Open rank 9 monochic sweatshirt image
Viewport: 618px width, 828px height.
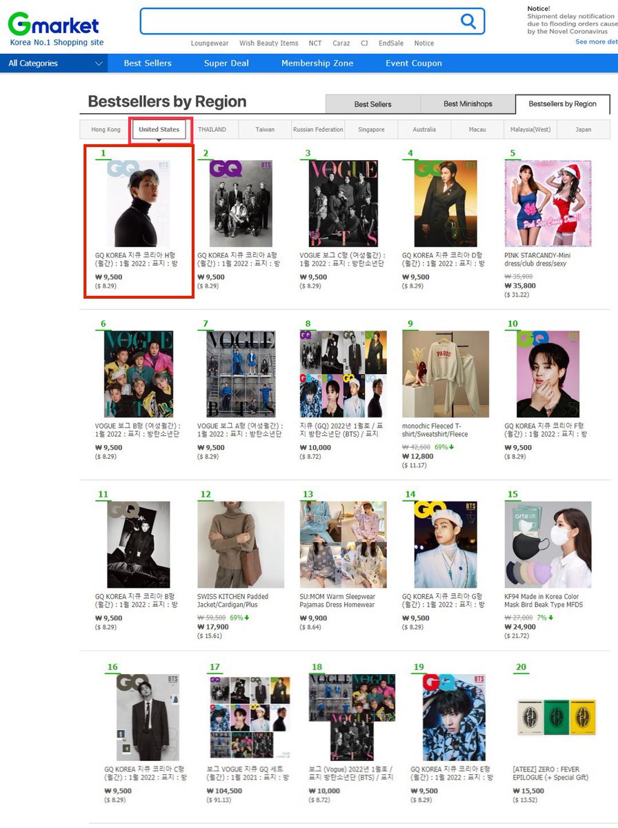click(x=446, y=374)
